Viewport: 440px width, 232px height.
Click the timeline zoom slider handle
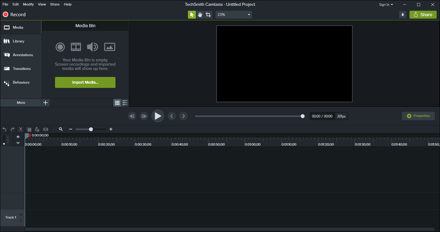click(x=91, y=129)
